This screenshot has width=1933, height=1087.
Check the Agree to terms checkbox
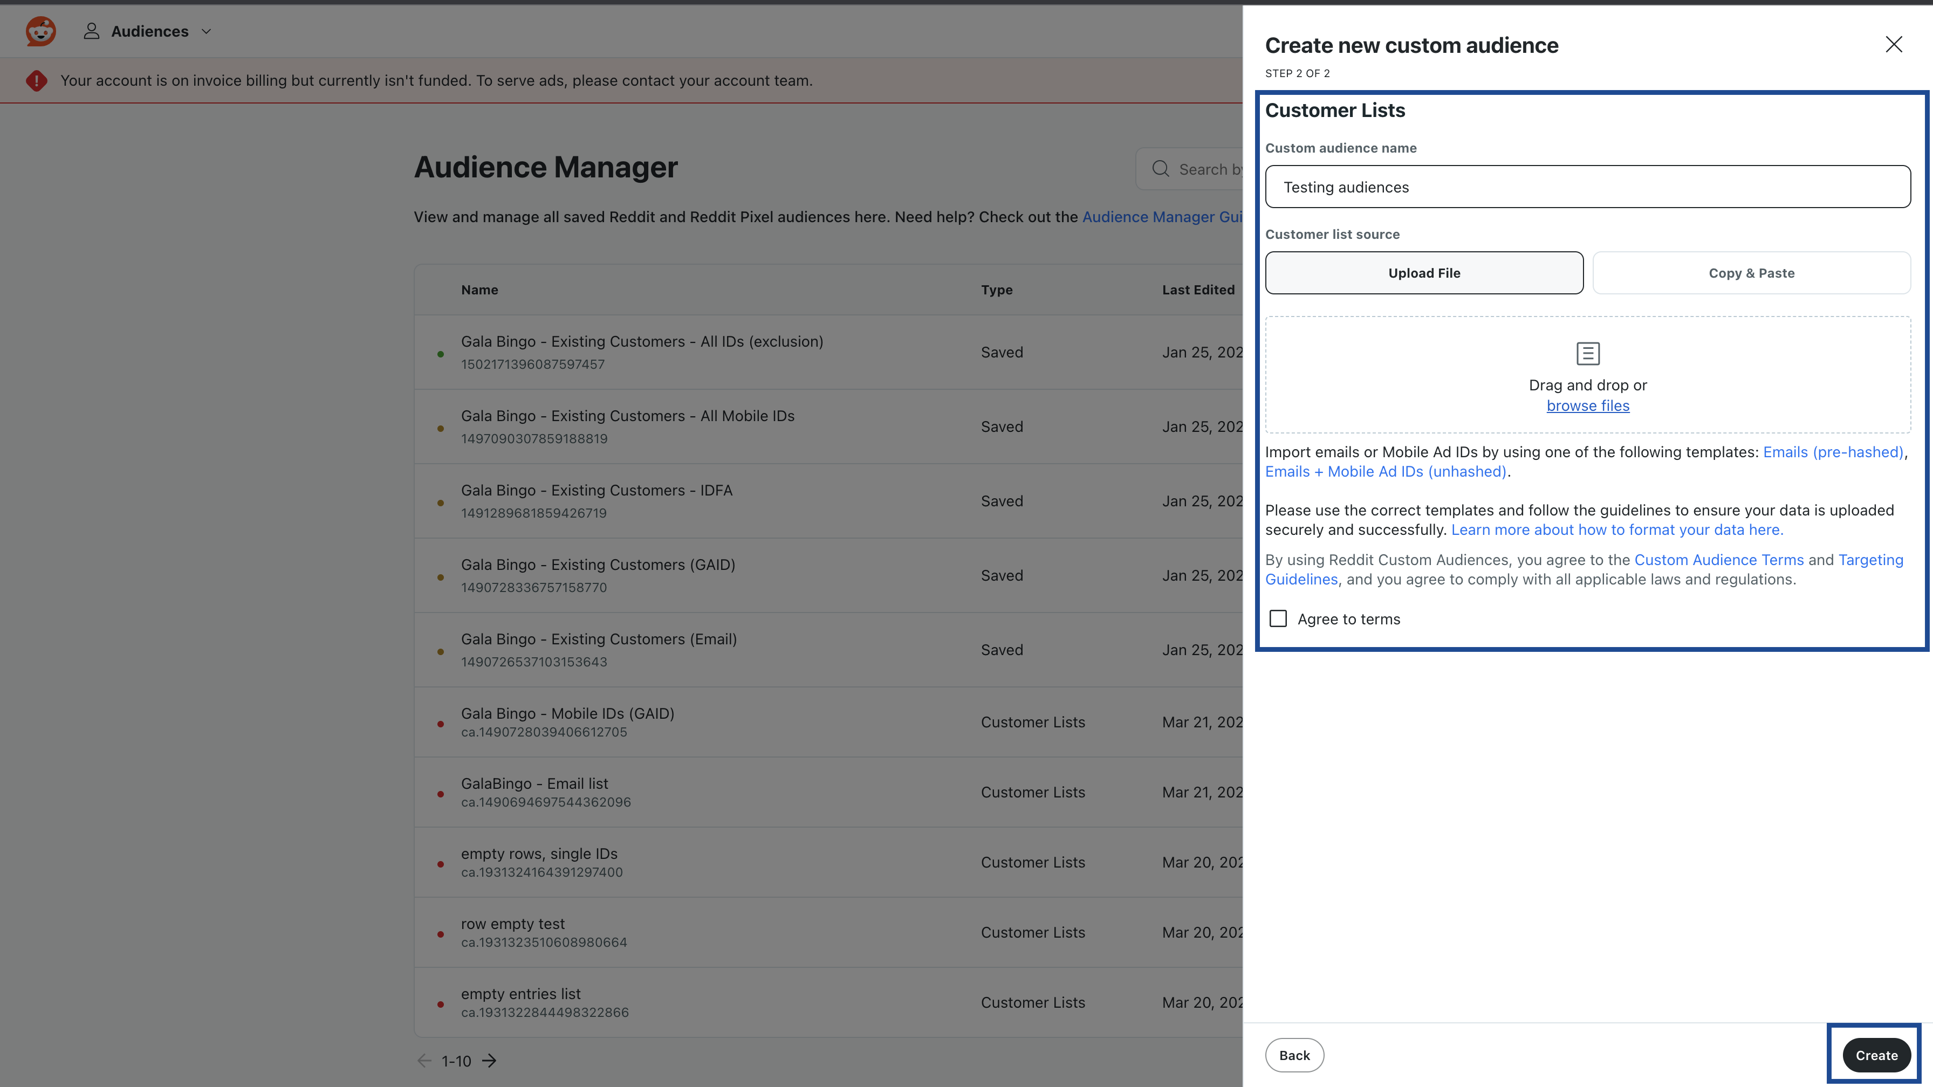[x=1278, y=618]
